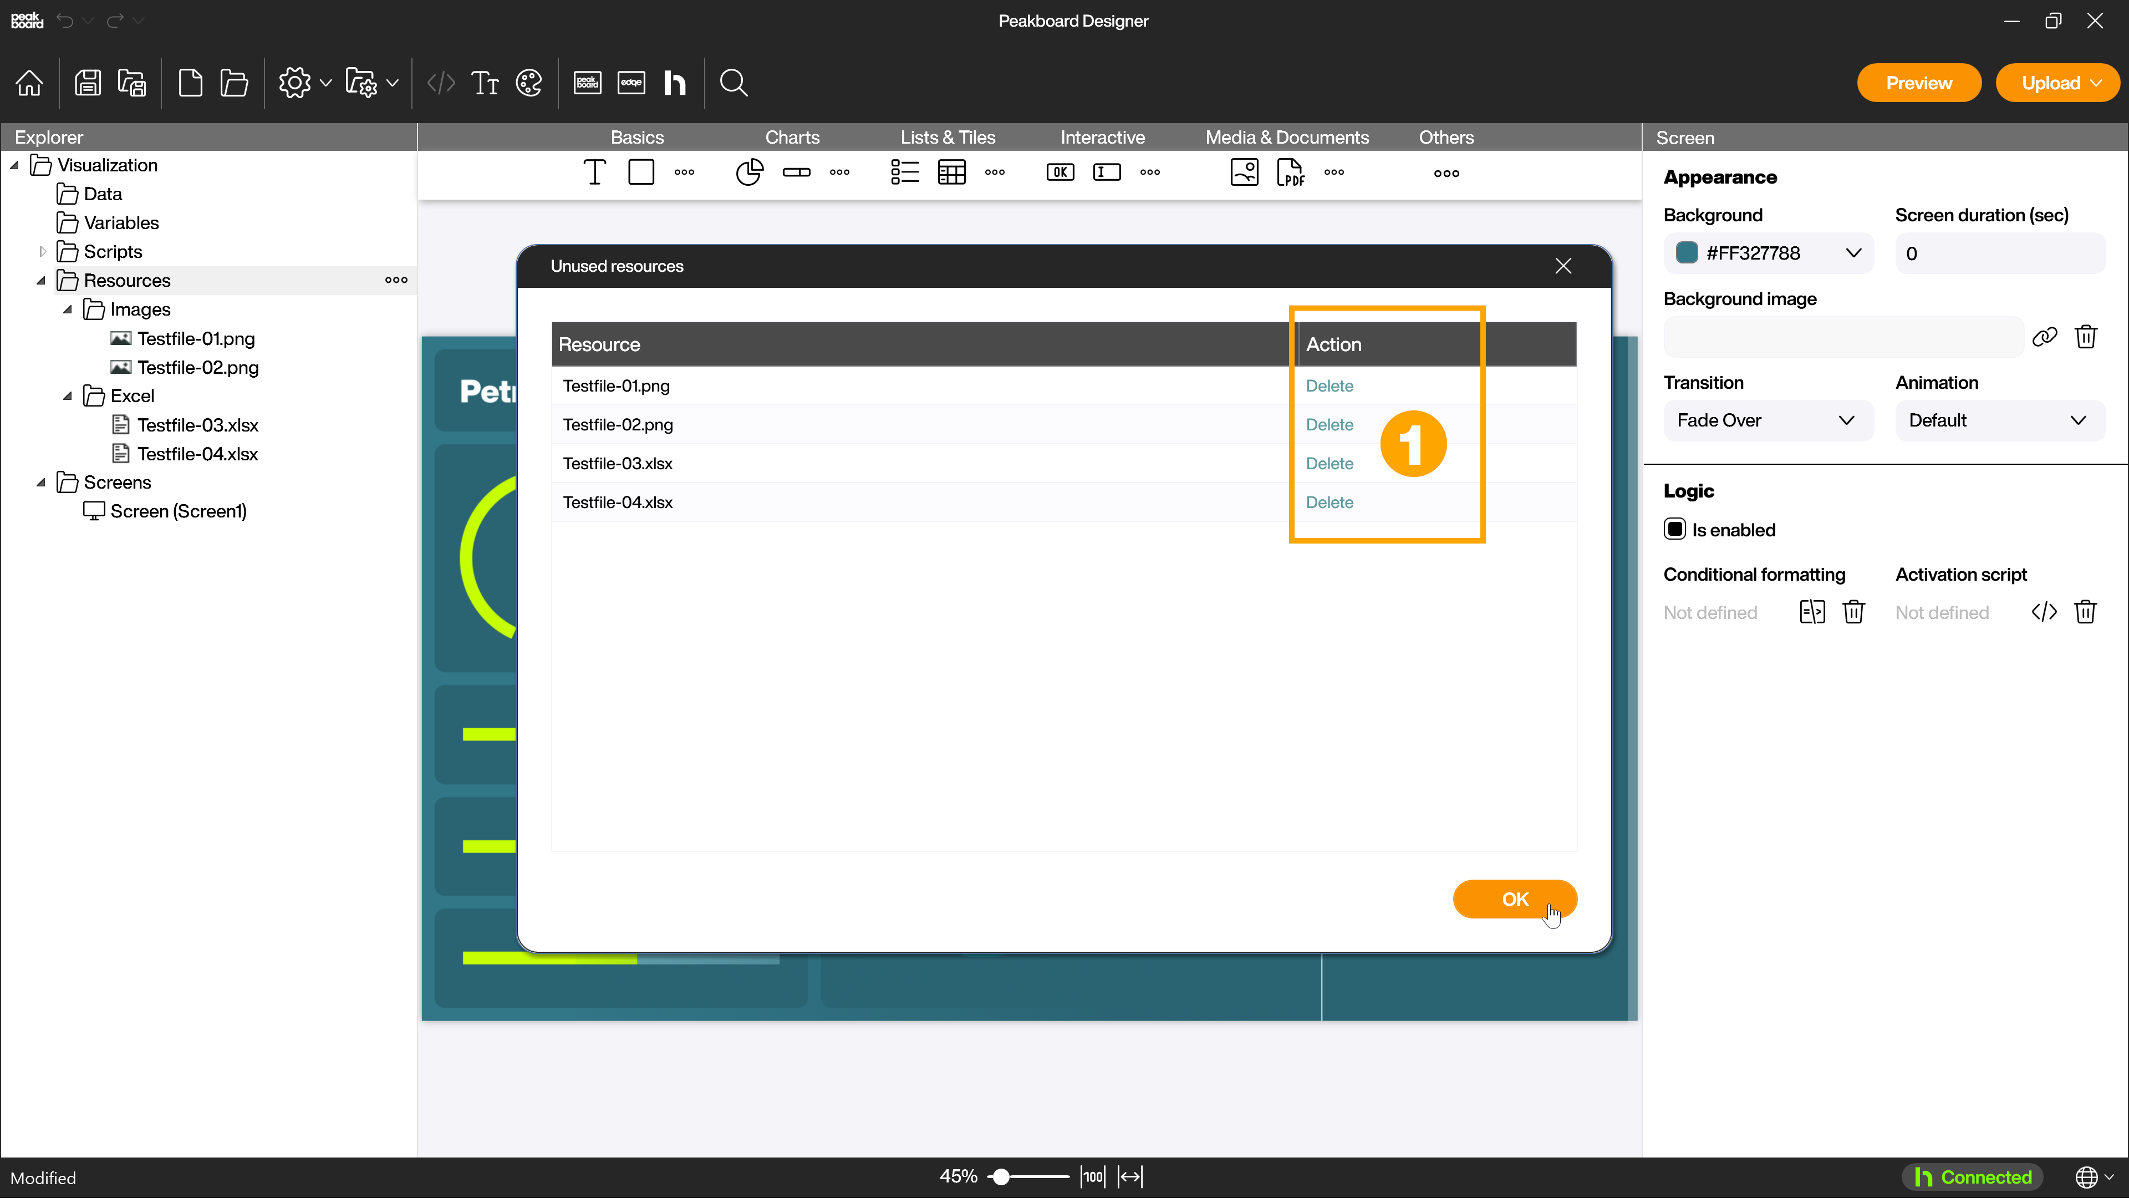Select Testfile-03.xlsx in Explorer
Image resolution: width=2129 pixels, height=1198 pixels.
pyautogui.click(x=197, y=424)
